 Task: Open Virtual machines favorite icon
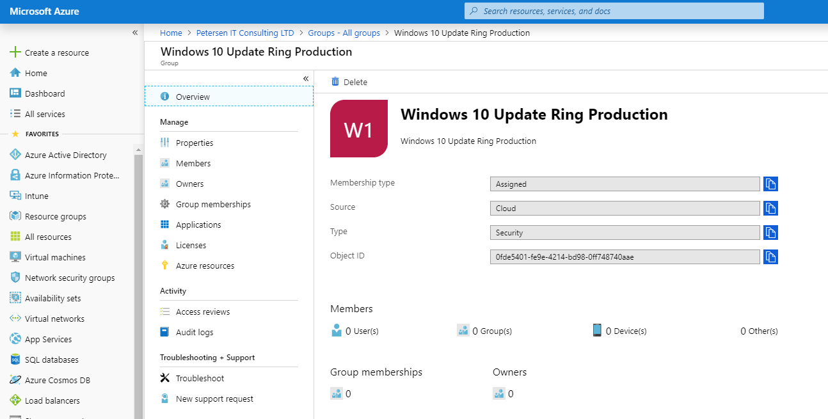coord(15,257)
